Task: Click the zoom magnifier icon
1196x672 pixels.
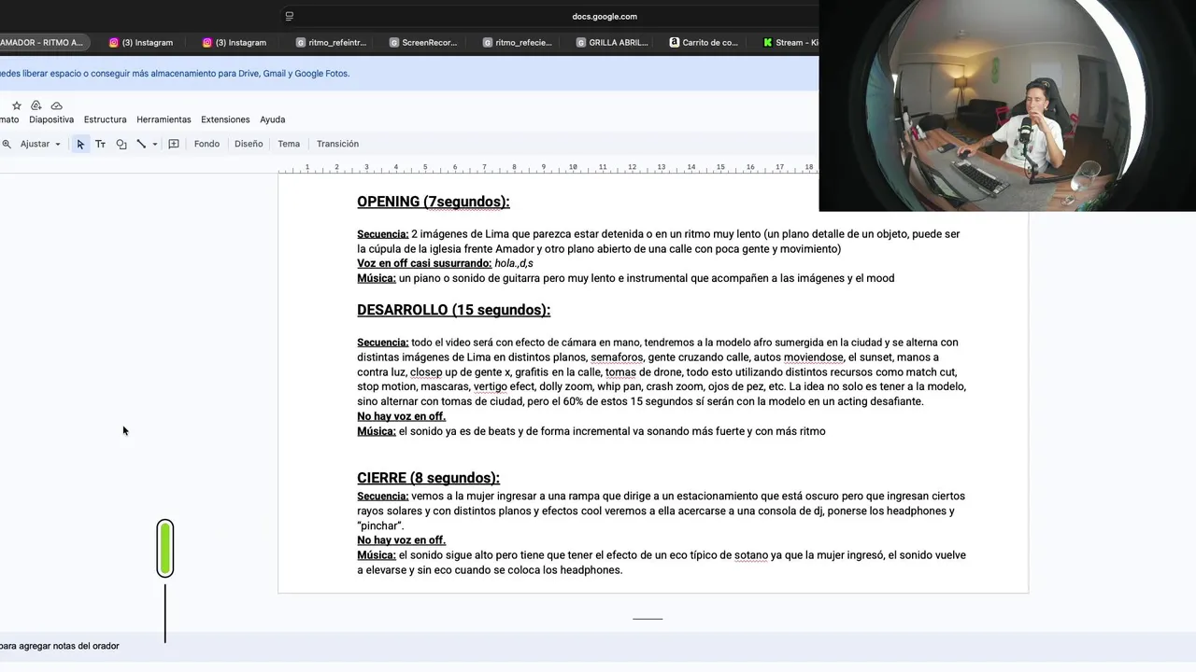Action: click(7, 144)
